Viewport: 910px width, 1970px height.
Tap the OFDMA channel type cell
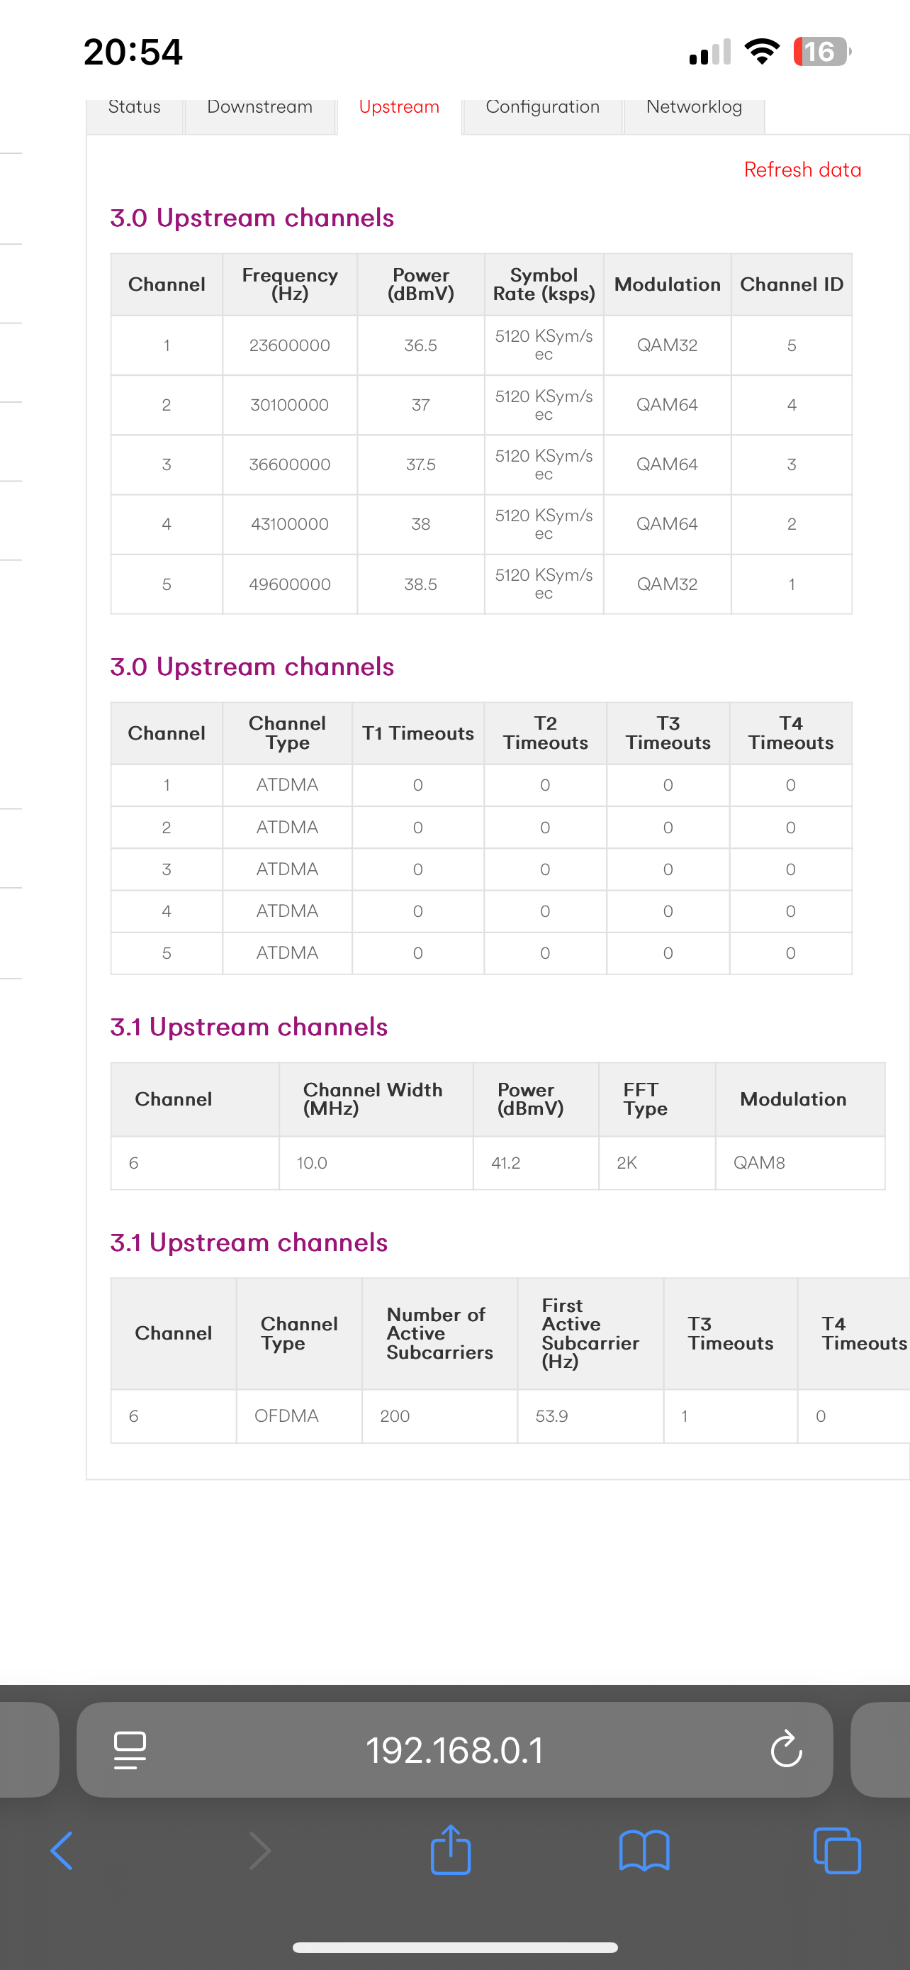[299, 1415]
